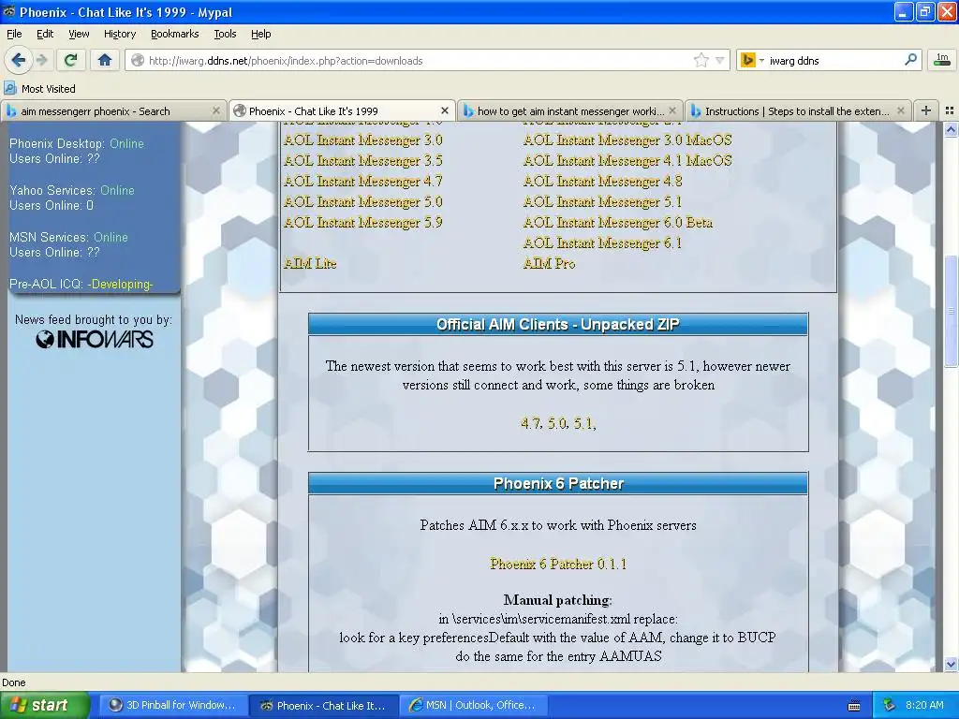This screenshot has width=959, height=719.
Task: Click the search magnifier icon
Action: click(x=910, y=60)
